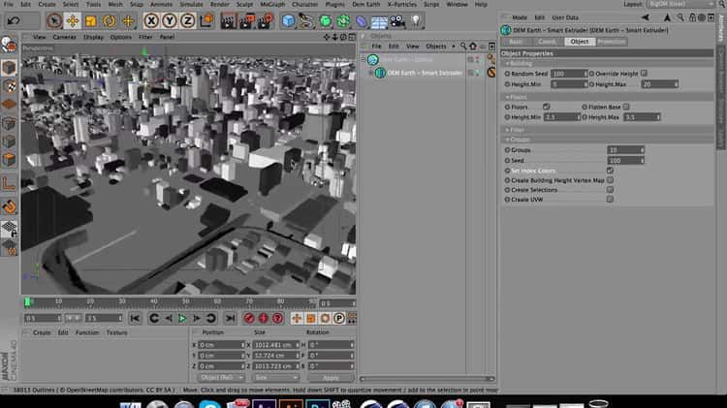
Task: Go to start of animation
Action: point(135,319)
